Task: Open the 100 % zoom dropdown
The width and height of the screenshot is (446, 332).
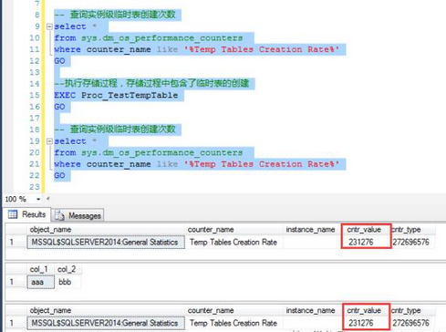Action: click(38, 200)
